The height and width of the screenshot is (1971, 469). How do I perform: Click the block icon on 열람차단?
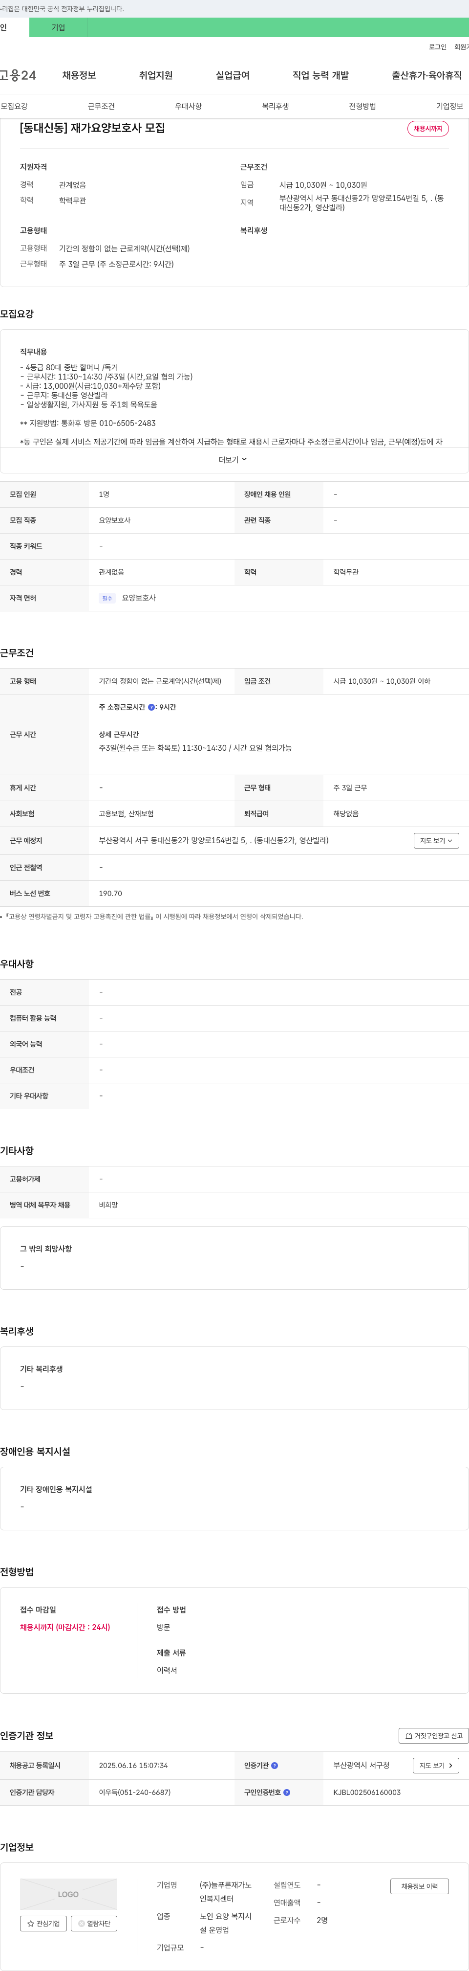82,1923
